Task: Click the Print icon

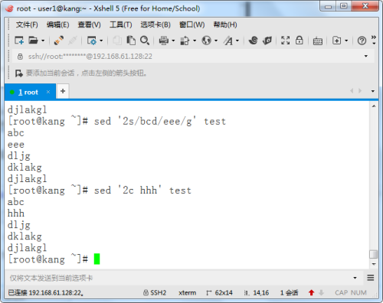Action: click(x=164, y=41)
